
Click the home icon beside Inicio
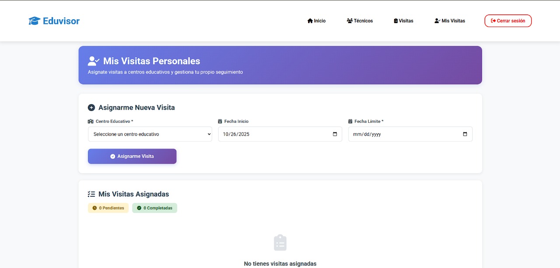click(310, 21)
